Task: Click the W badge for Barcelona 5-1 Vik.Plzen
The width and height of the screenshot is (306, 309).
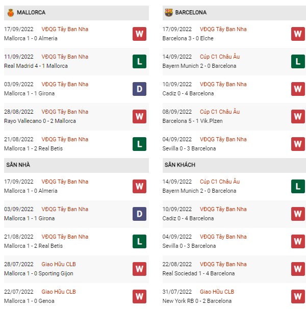Action: pyautogui.click(x=298, y=116)
